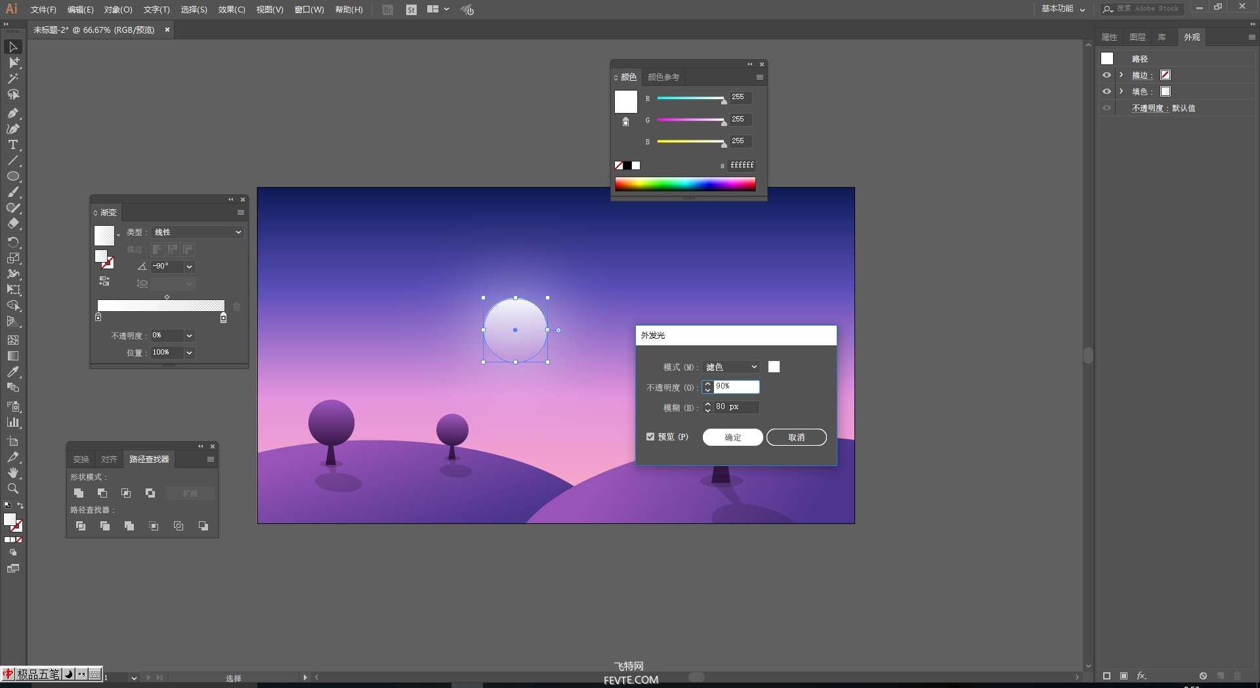Switch to the 对齐 tab
Viewport: 1260px width, 688px height.
[x=109, y=460]
